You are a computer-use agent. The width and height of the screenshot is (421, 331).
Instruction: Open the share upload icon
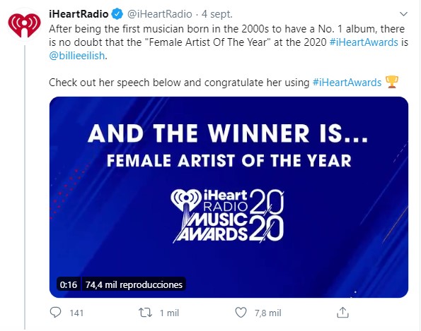pyautogui.click(x=342, y=312)
